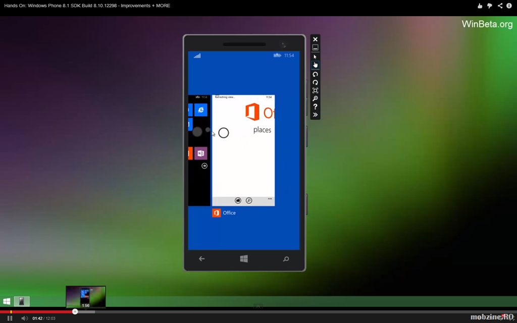This screenshot has height=323, width=517.
Task: Tap the phone Back hardware button
Action: click(x=202, y=259)
